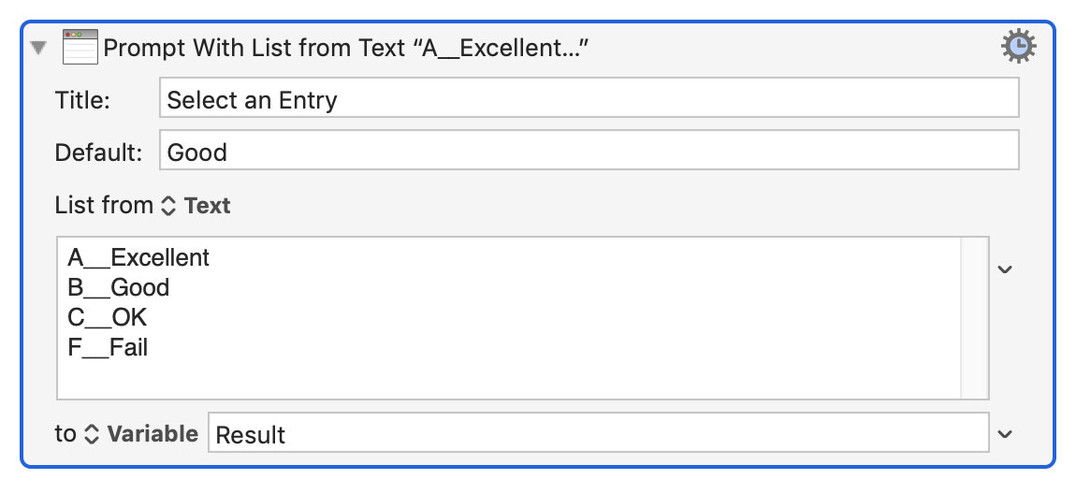Open the "List from Text" source popup
Viewport: 1076px width, 494px height.
pyautogui.click(x=196, y=206)
